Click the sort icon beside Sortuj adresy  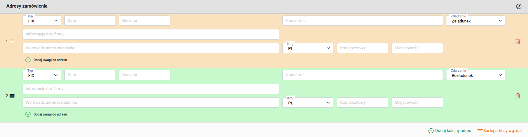(480, 131)
